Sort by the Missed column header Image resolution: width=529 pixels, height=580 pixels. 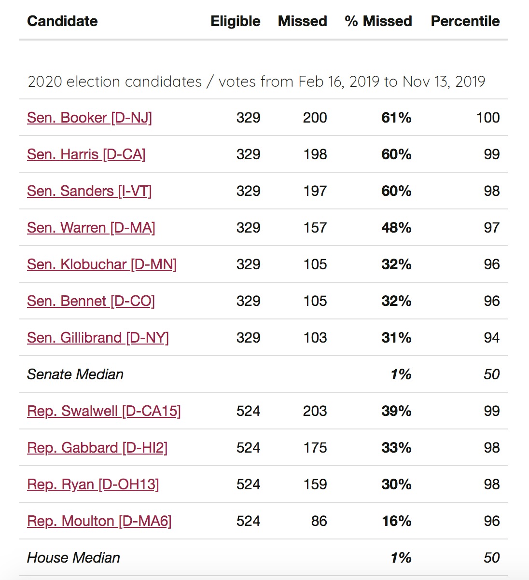302,21
